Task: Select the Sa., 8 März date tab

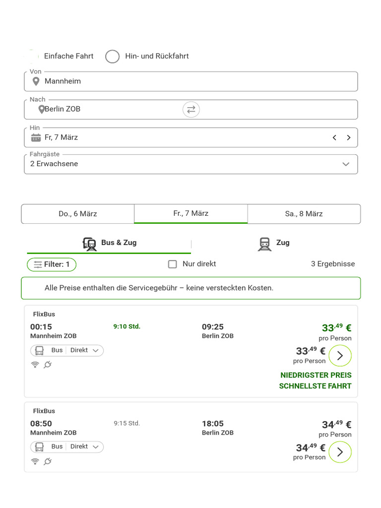Action: 304,214
